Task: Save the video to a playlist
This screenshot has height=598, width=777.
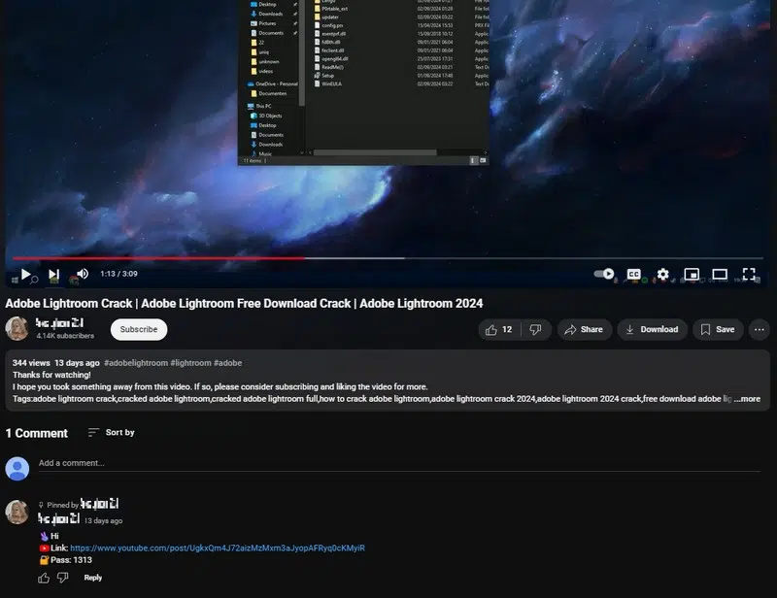Action: coord(718,329)
